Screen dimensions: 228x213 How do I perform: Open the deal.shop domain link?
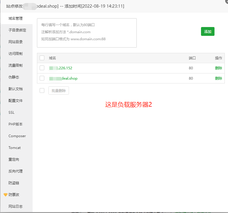point(63,78)
